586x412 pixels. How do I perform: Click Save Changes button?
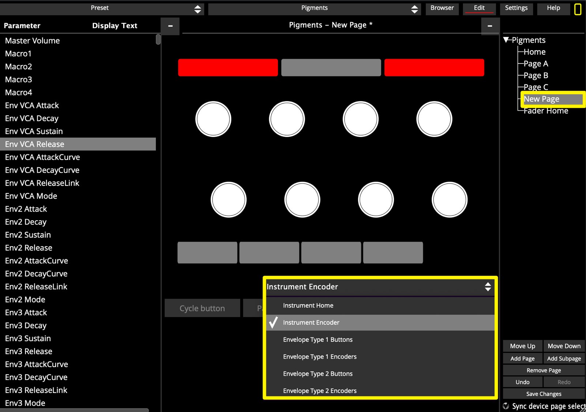[x=544, y=394]
